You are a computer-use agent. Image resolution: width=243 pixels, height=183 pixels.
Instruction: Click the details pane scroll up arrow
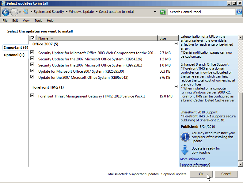point(240,38)
